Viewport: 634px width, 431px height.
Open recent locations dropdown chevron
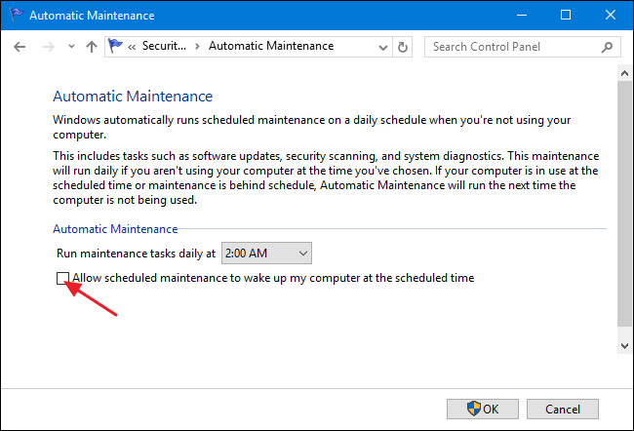click(71, 47)
